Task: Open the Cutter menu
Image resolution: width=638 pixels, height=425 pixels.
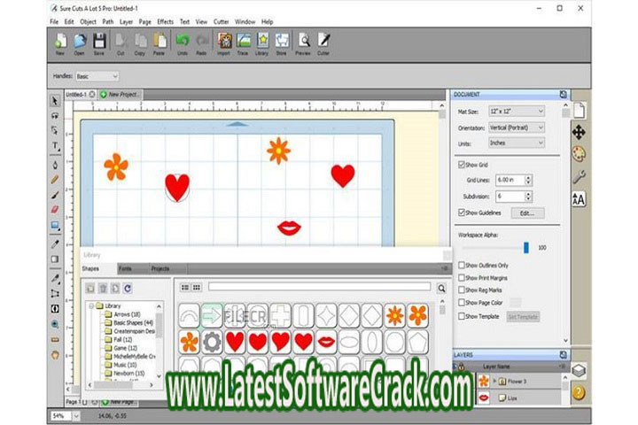Action: (221, 21)
